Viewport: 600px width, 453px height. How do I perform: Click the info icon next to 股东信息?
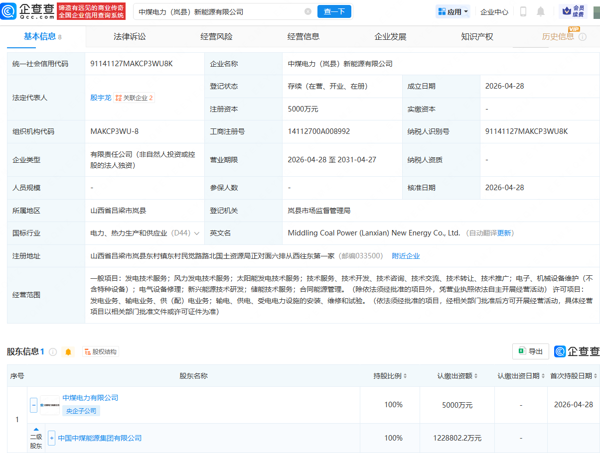[53, 352]
